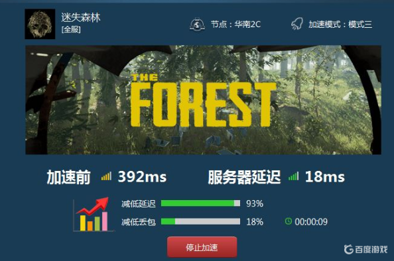
Task: Click the rocket acceleration mode icon
Action: pos(296,24)
